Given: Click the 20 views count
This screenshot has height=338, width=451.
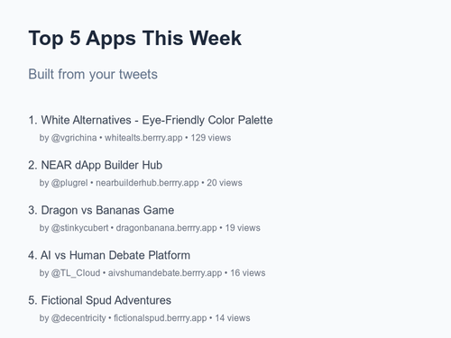Looking at the screenshot, I should [225, 183].
